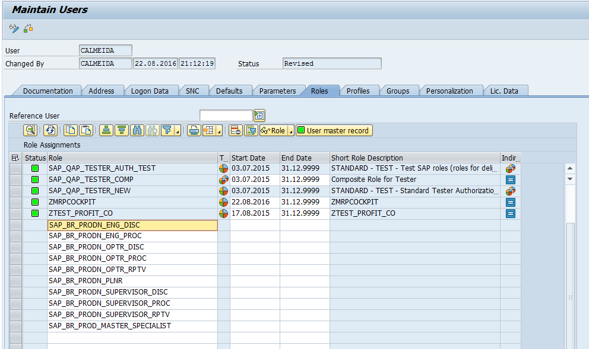Click the table scroll down arrow

click(x=570, y=179)
